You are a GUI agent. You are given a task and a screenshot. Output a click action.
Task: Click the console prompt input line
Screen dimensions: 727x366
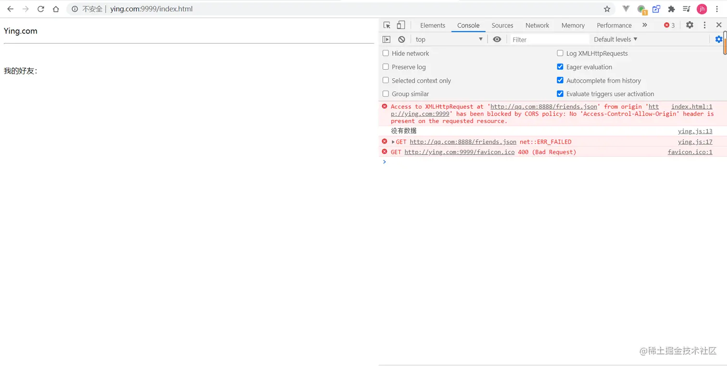point(553,162)
